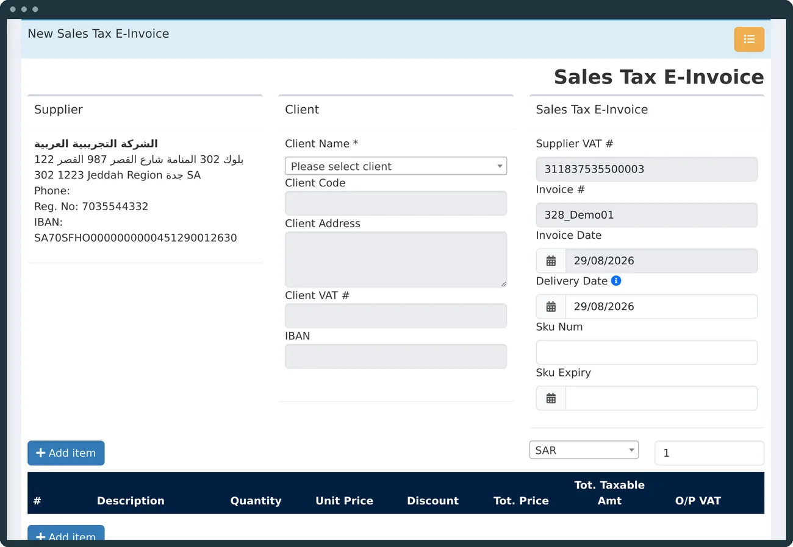The height and width of the screenshot is (547, 793).
Task: Click the supplier IBAN number SA70SFHO0000000000451290012630
Action: pyautogui.click(x=135, y=238)
